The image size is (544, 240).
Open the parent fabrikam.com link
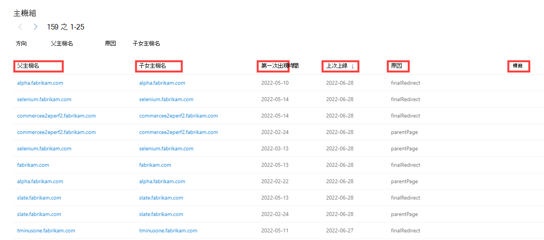33,165
